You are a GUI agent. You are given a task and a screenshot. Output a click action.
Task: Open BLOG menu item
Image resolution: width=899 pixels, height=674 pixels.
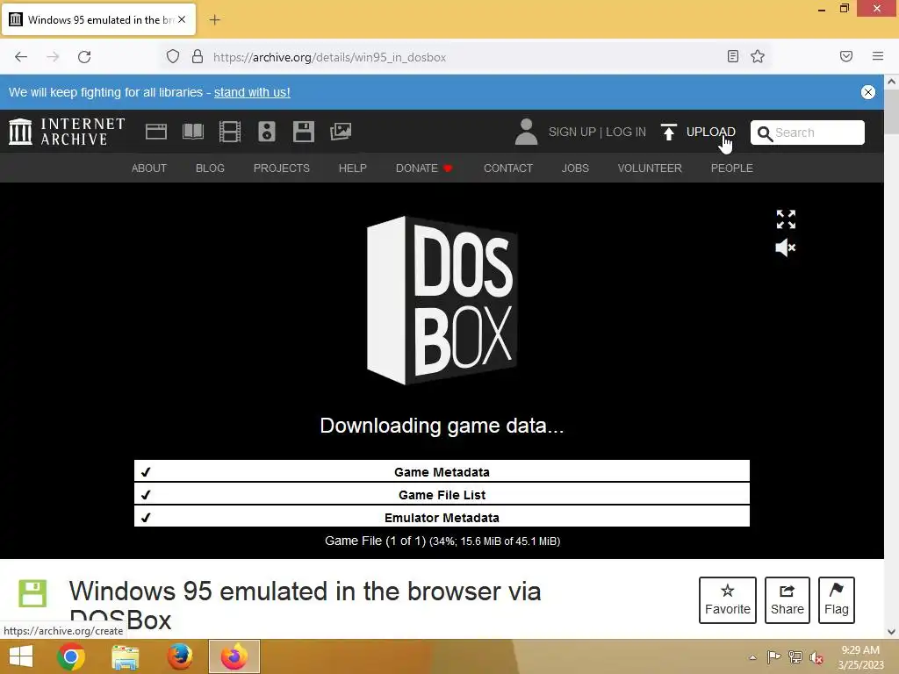[x=210, y=168]
